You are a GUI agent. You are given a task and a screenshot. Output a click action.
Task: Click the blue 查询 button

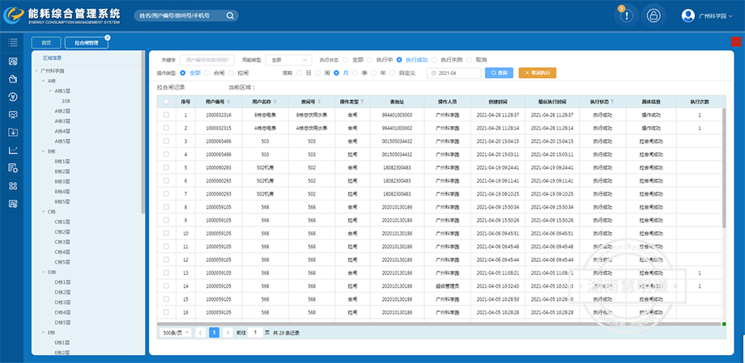pyautogui.click(x=500, y=73)
